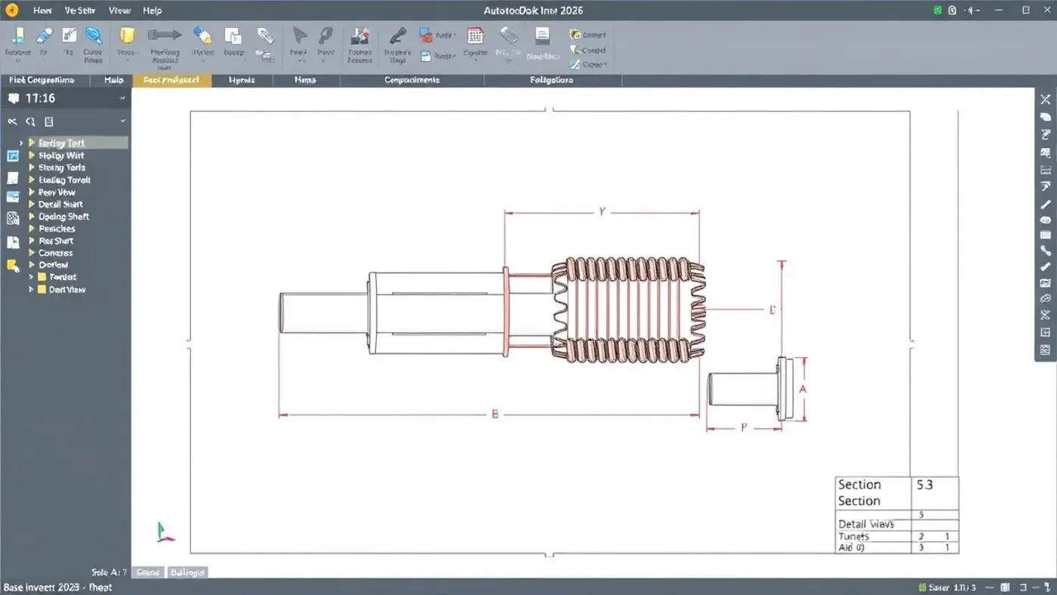Click the yellow folder-cursor sidebar icon

click(13, 265)
